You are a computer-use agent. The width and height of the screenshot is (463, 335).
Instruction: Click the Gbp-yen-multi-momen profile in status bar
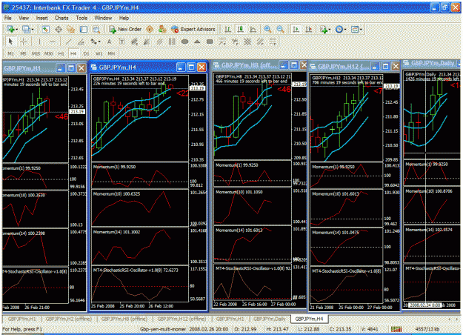(x=163, y=329)
